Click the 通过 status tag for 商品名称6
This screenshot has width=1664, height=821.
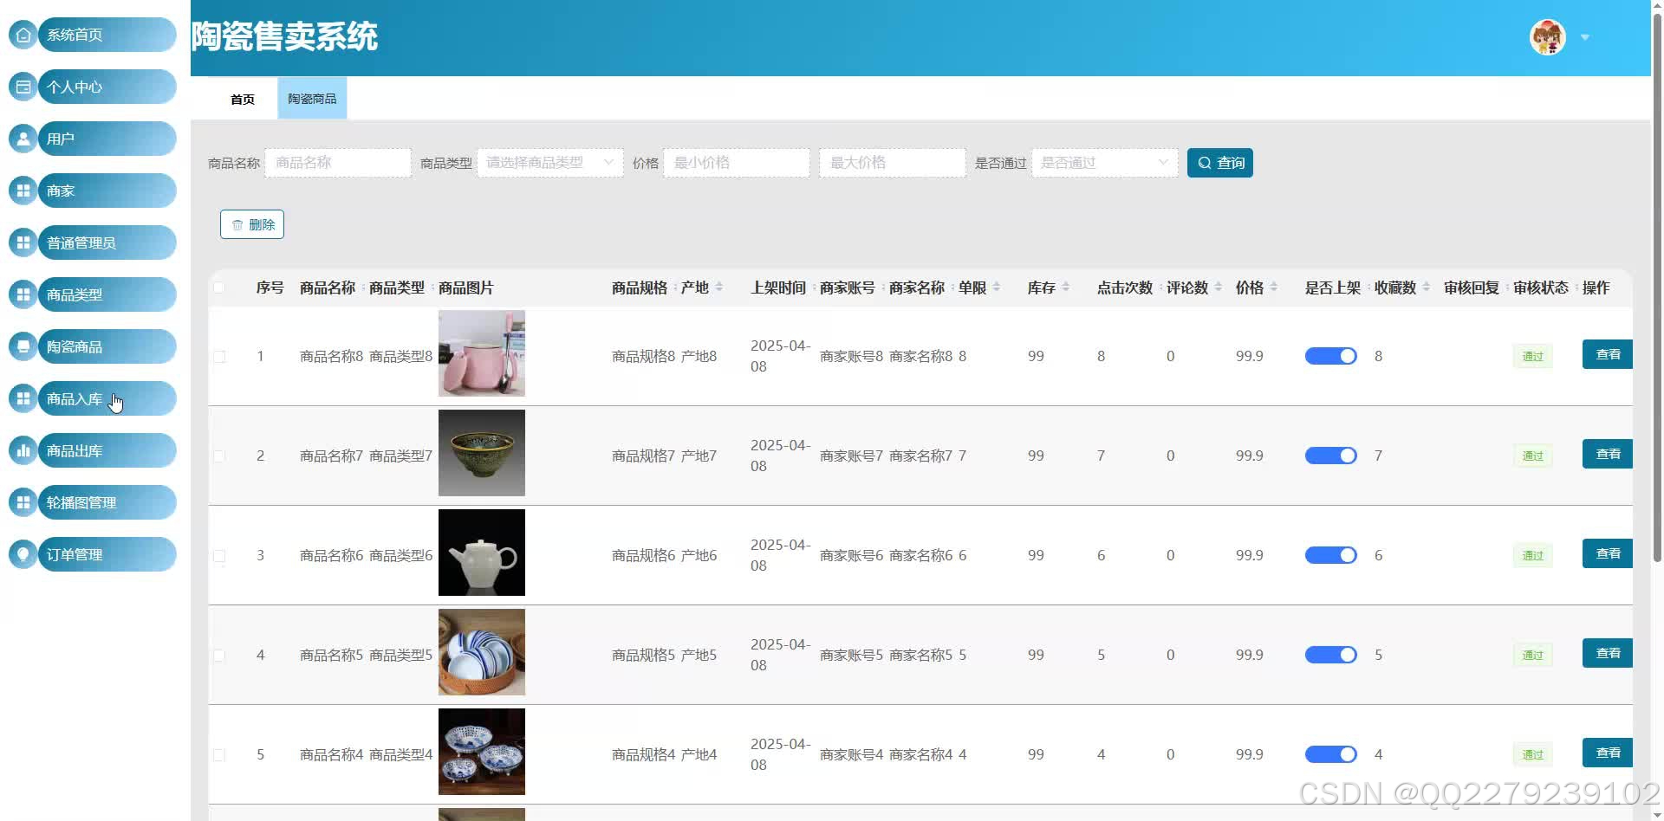(x=1532, y=555)
